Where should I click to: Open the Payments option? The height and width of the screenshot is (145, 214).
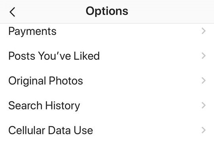coord(107,31)
